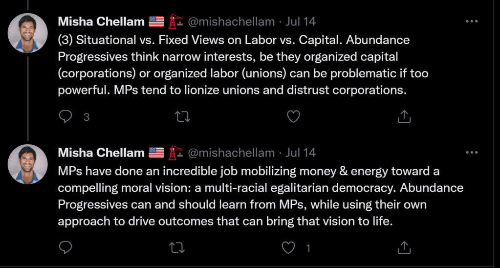Open more options on second tweet
Image resolution: width=500 pixels, height=268 pixels.
[x=471, y=153]
